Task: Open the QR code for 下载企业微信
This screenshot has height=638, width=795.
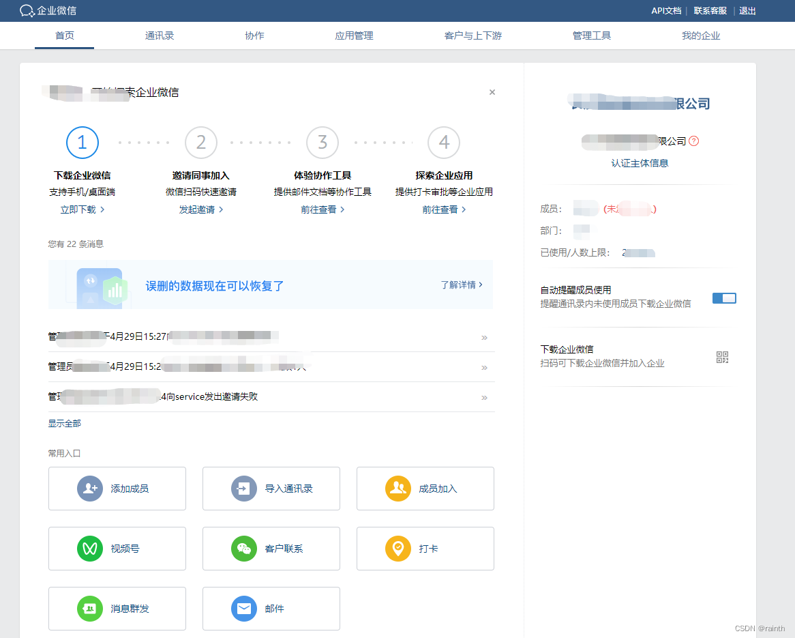Action: [723, 358]
